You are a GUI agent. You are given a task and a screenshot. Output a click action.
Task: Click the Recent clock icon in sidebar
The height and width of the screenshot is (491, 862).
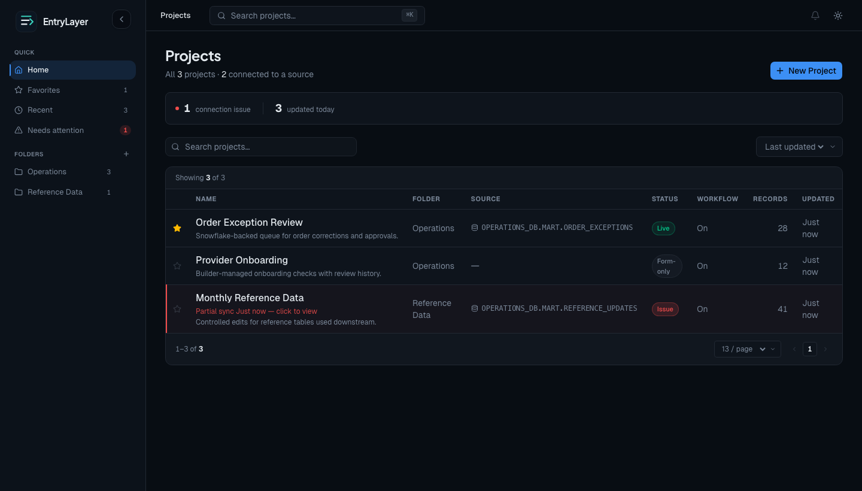[19, 110]
